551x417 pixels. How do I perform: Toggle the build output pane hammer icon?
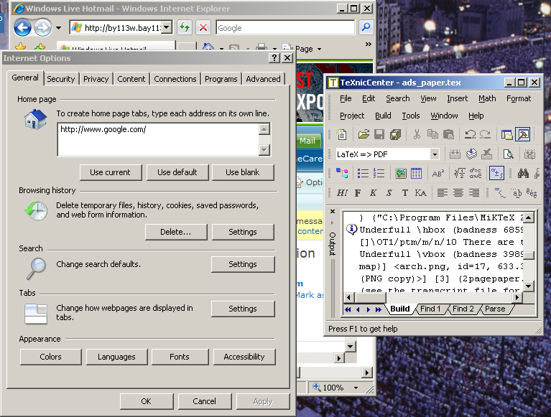coord(522,134)
